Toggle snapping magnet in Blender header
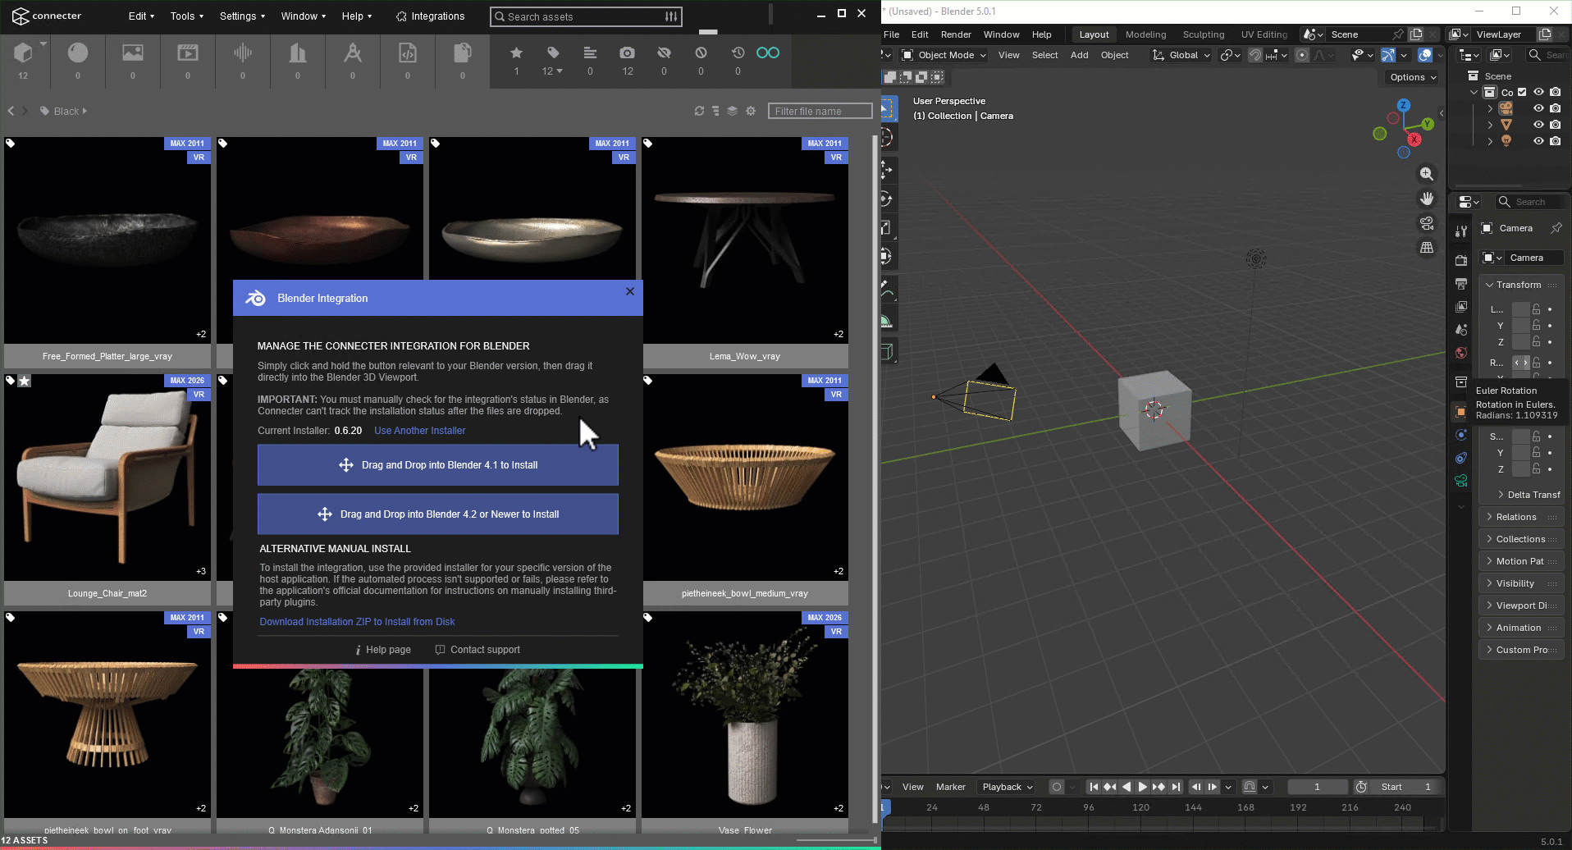Image resolution: width=1572 pixels, height=850 pixels. 1254,55
